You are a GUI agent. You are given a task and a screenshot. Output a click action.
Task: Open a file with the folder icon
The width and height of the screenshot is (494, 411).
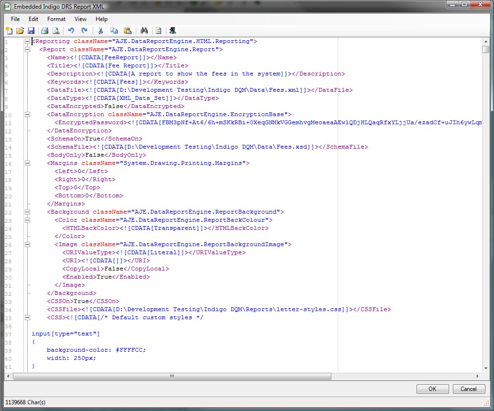pyautogui.click(x=20, y=31)
